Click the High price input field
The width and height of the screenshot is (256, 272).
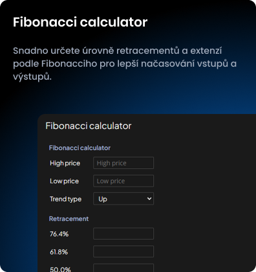pyautogui.click(x=123, y=163)
